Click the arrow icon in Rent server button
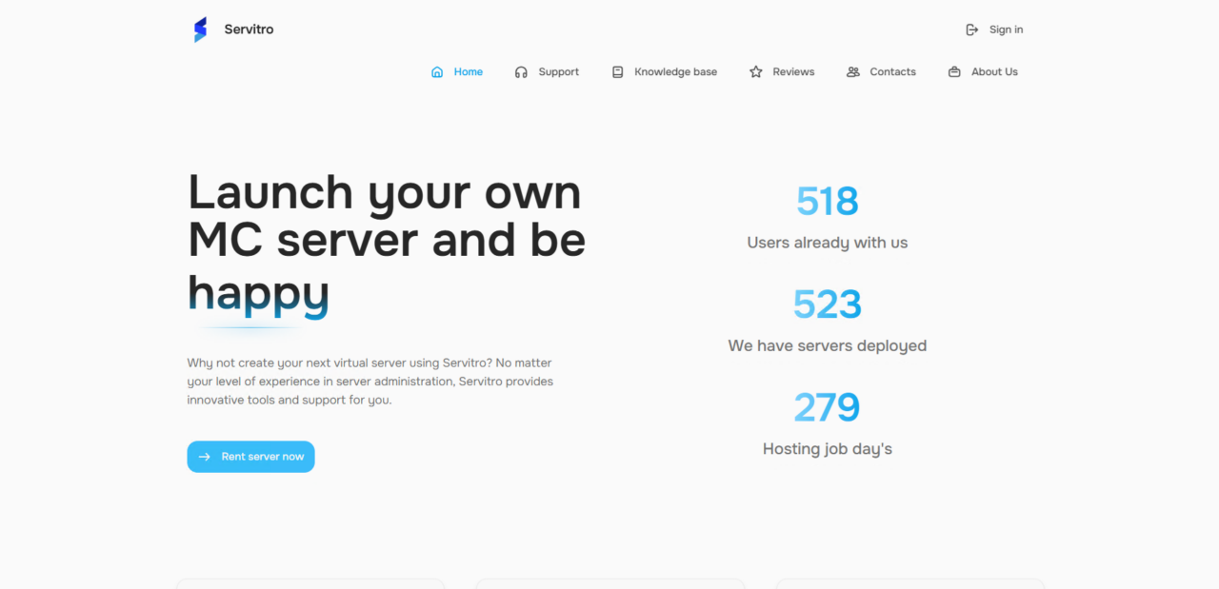The width and height of the screenshot is (1219, 589). [205, 457]
